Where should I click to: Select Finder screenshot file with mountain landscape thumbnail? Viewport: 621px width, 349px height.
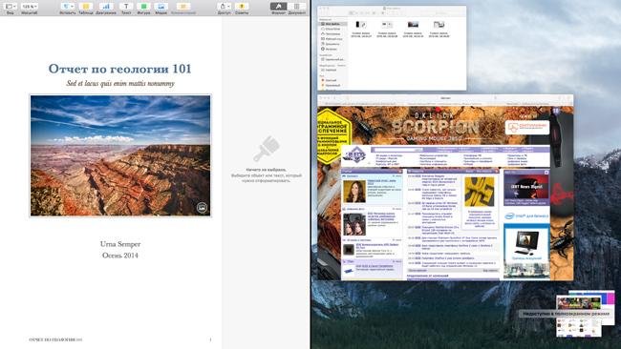pyautogui.click(x=413, y=30)
